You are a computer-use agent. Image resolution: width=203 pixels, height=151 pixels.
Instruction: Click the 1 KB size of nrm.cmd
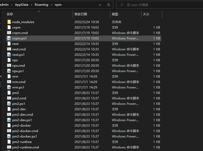point(157,82)
